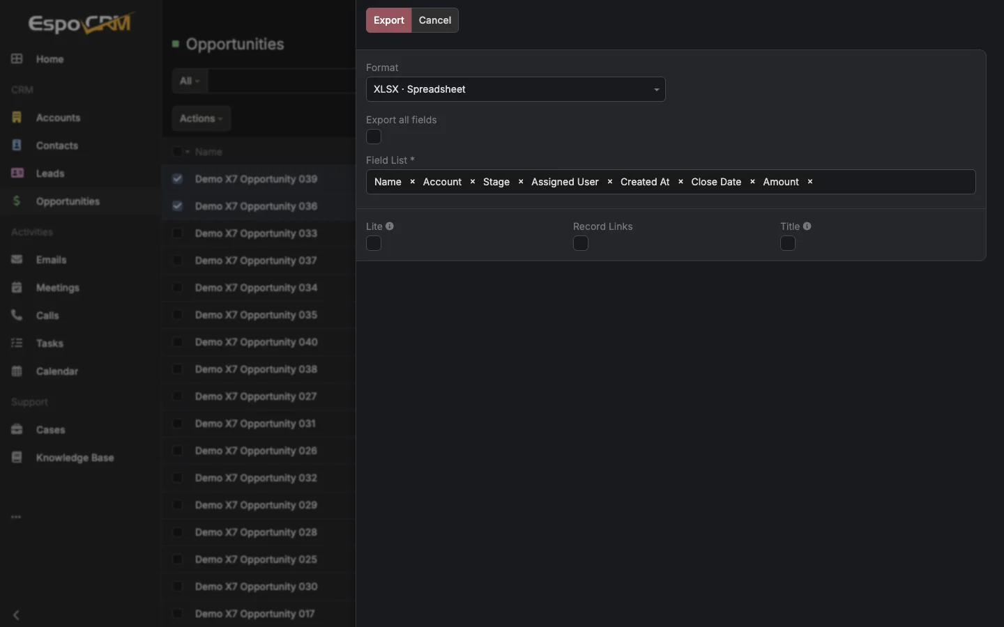Click the Leads sidebar icon
The image size is (1004, 627).
17,173
